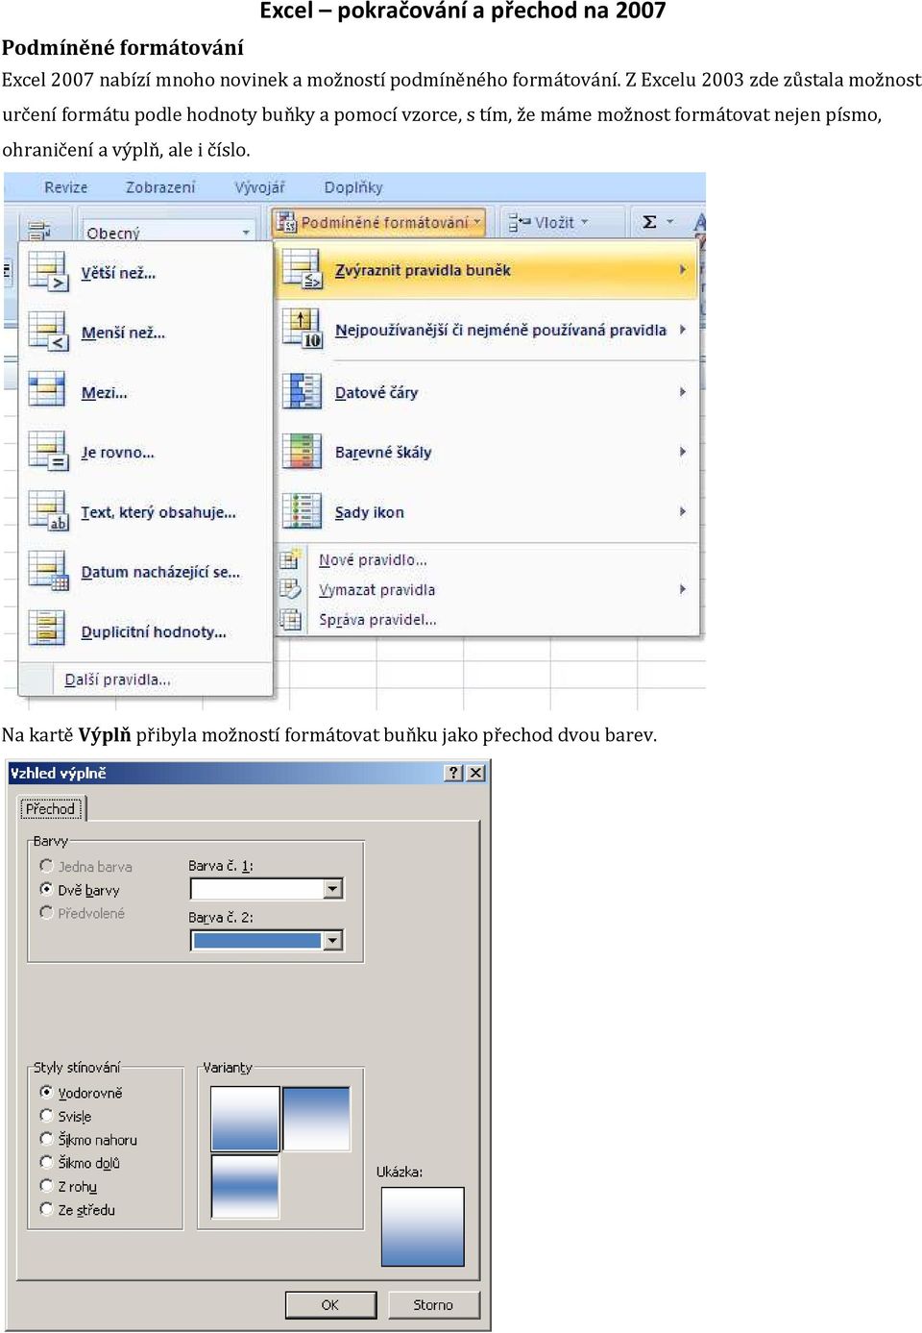Click the Správa pravidel icon
The image size is (922, 1333).
click(291, 619)
